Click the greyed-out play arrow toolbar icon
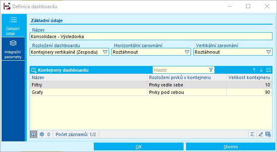This screenshot has width=277, height=152. [219, 70]
